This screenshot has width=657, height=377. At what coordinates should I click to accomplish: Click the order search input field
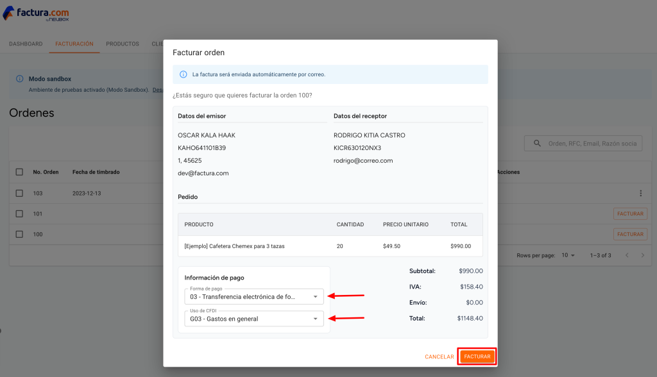click(583, 143)
